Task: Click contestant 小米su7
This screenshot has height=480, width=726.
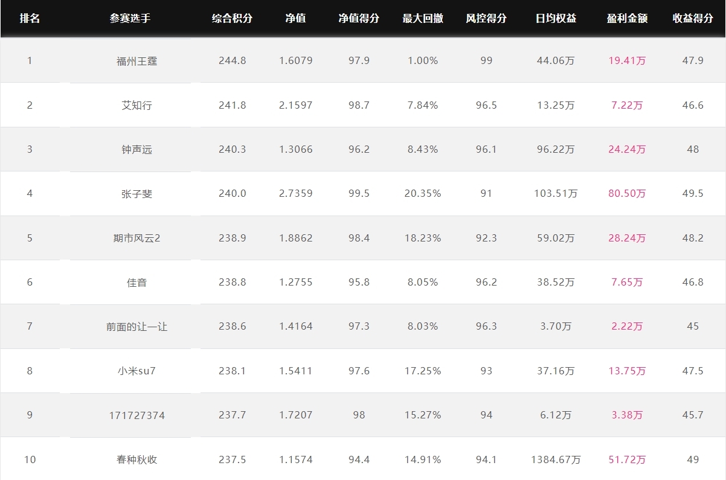Action: click(x=137, y=371)
